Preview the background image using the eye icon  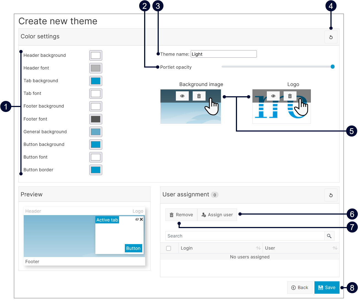coord(182,96)
